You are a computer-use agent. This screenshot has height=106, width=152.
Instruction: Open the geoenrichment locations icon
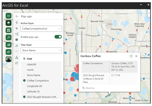(x=17, y=57)
